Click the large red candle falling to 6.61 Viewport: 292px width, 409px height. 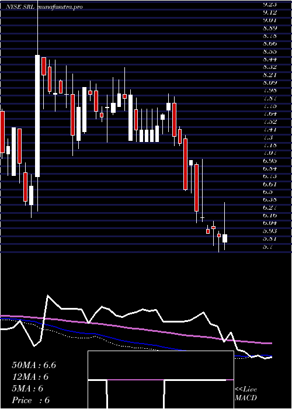click(x=185, y=164)
